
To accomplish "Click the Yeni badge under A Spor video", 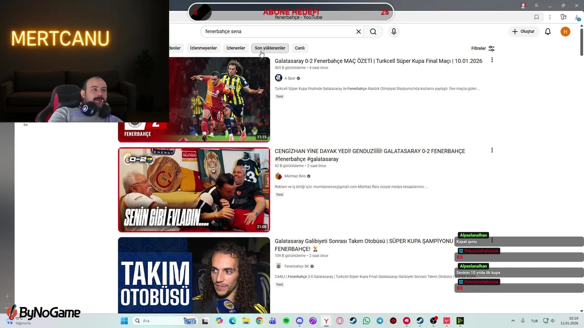I will click(x=280, y=97).
